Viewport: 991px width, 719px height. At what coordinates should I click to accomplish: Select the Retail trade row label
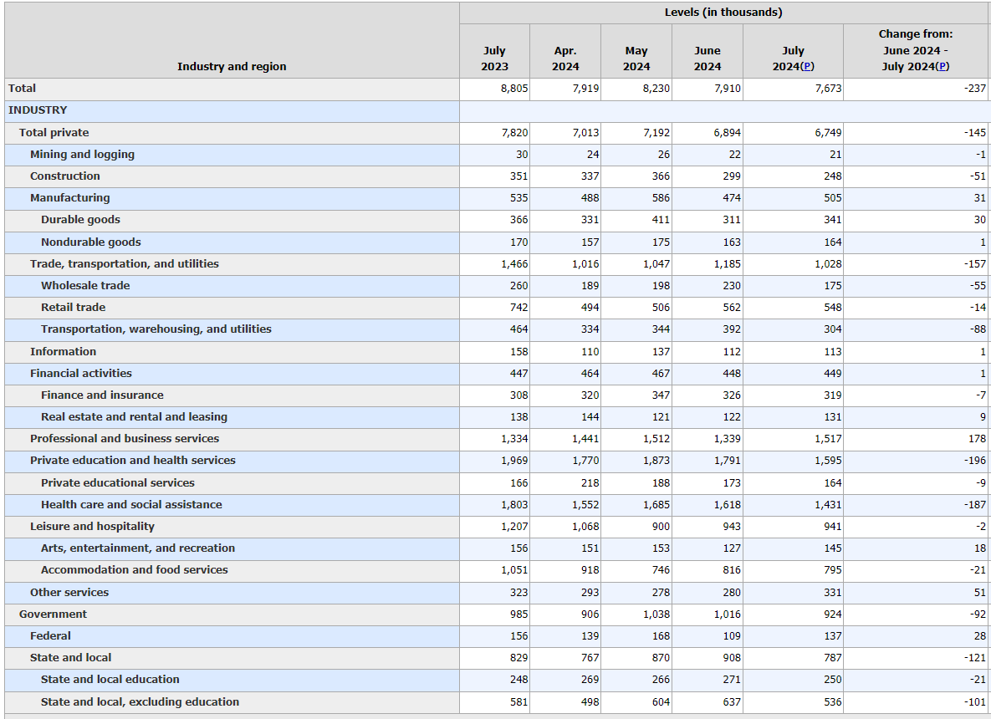pos(74,307)
